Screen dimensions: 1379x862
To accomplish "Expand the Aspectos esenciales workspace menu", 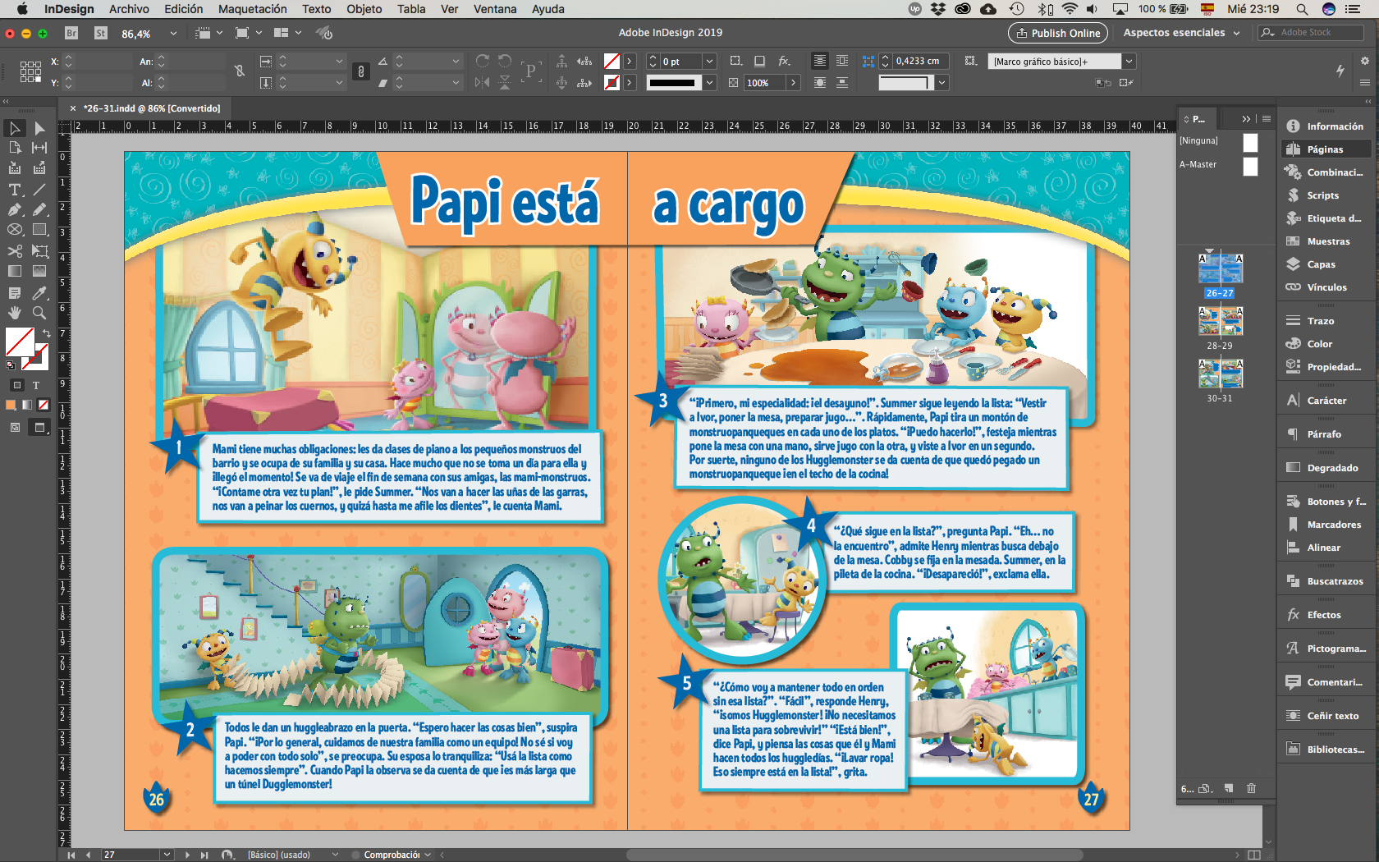I will click(1182, 33).
